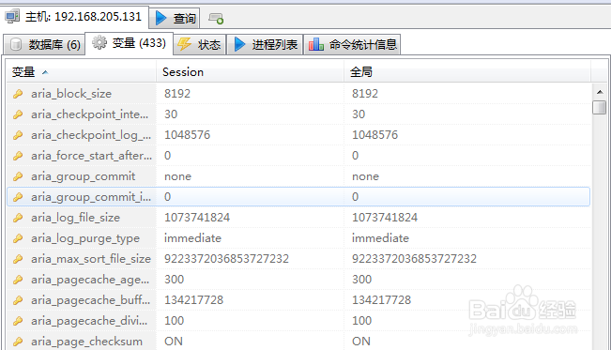Click Session value 1073741824 of aria_log_file_size

[197, 218]
